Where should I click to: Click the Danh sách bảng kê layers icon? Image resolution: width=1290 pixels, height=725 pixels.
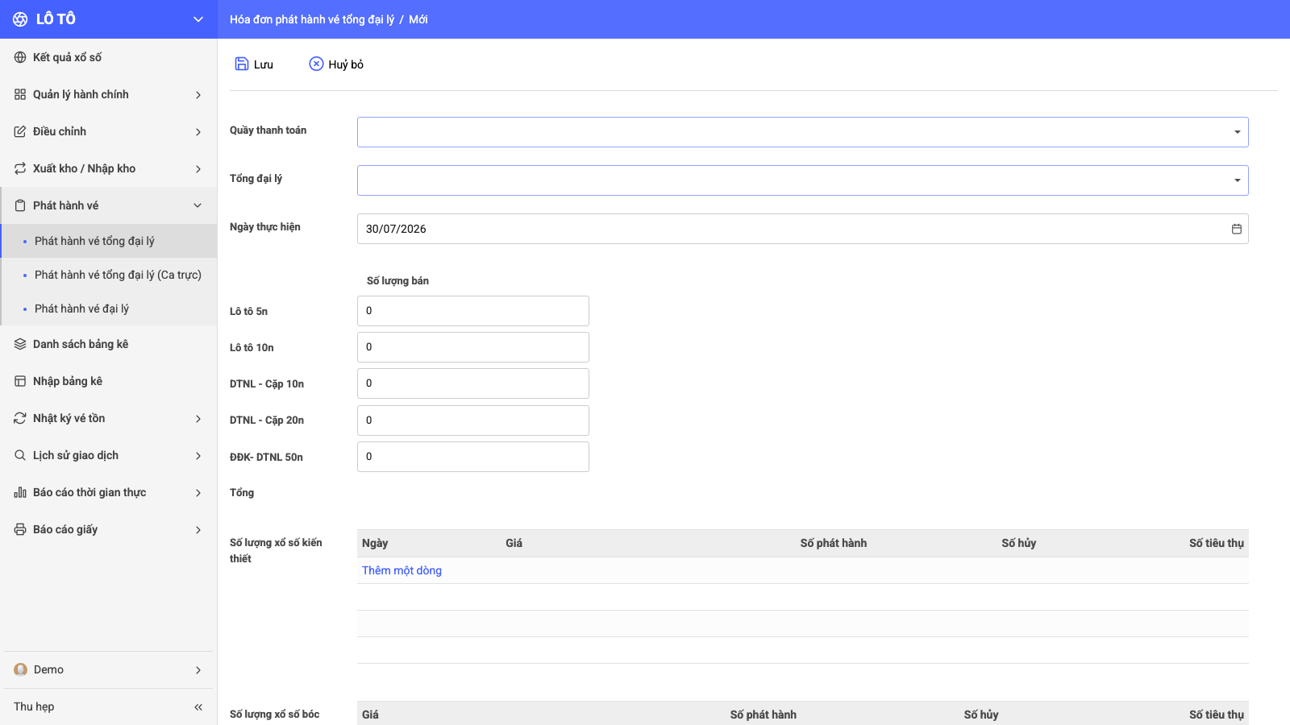tap(20, 344)
